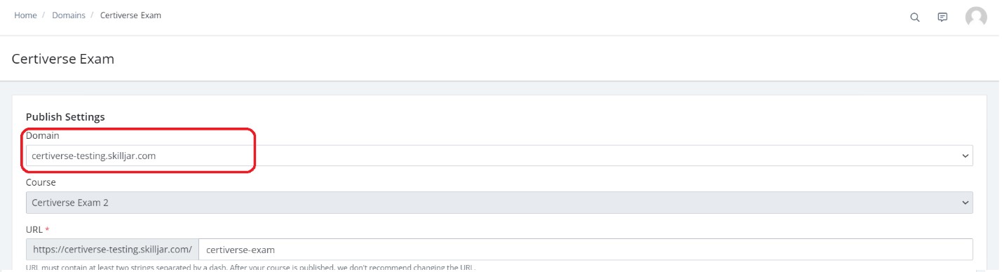Click the red required asterisk beside URL
The image size is (1002, 272).
click(x=47, y=229)
